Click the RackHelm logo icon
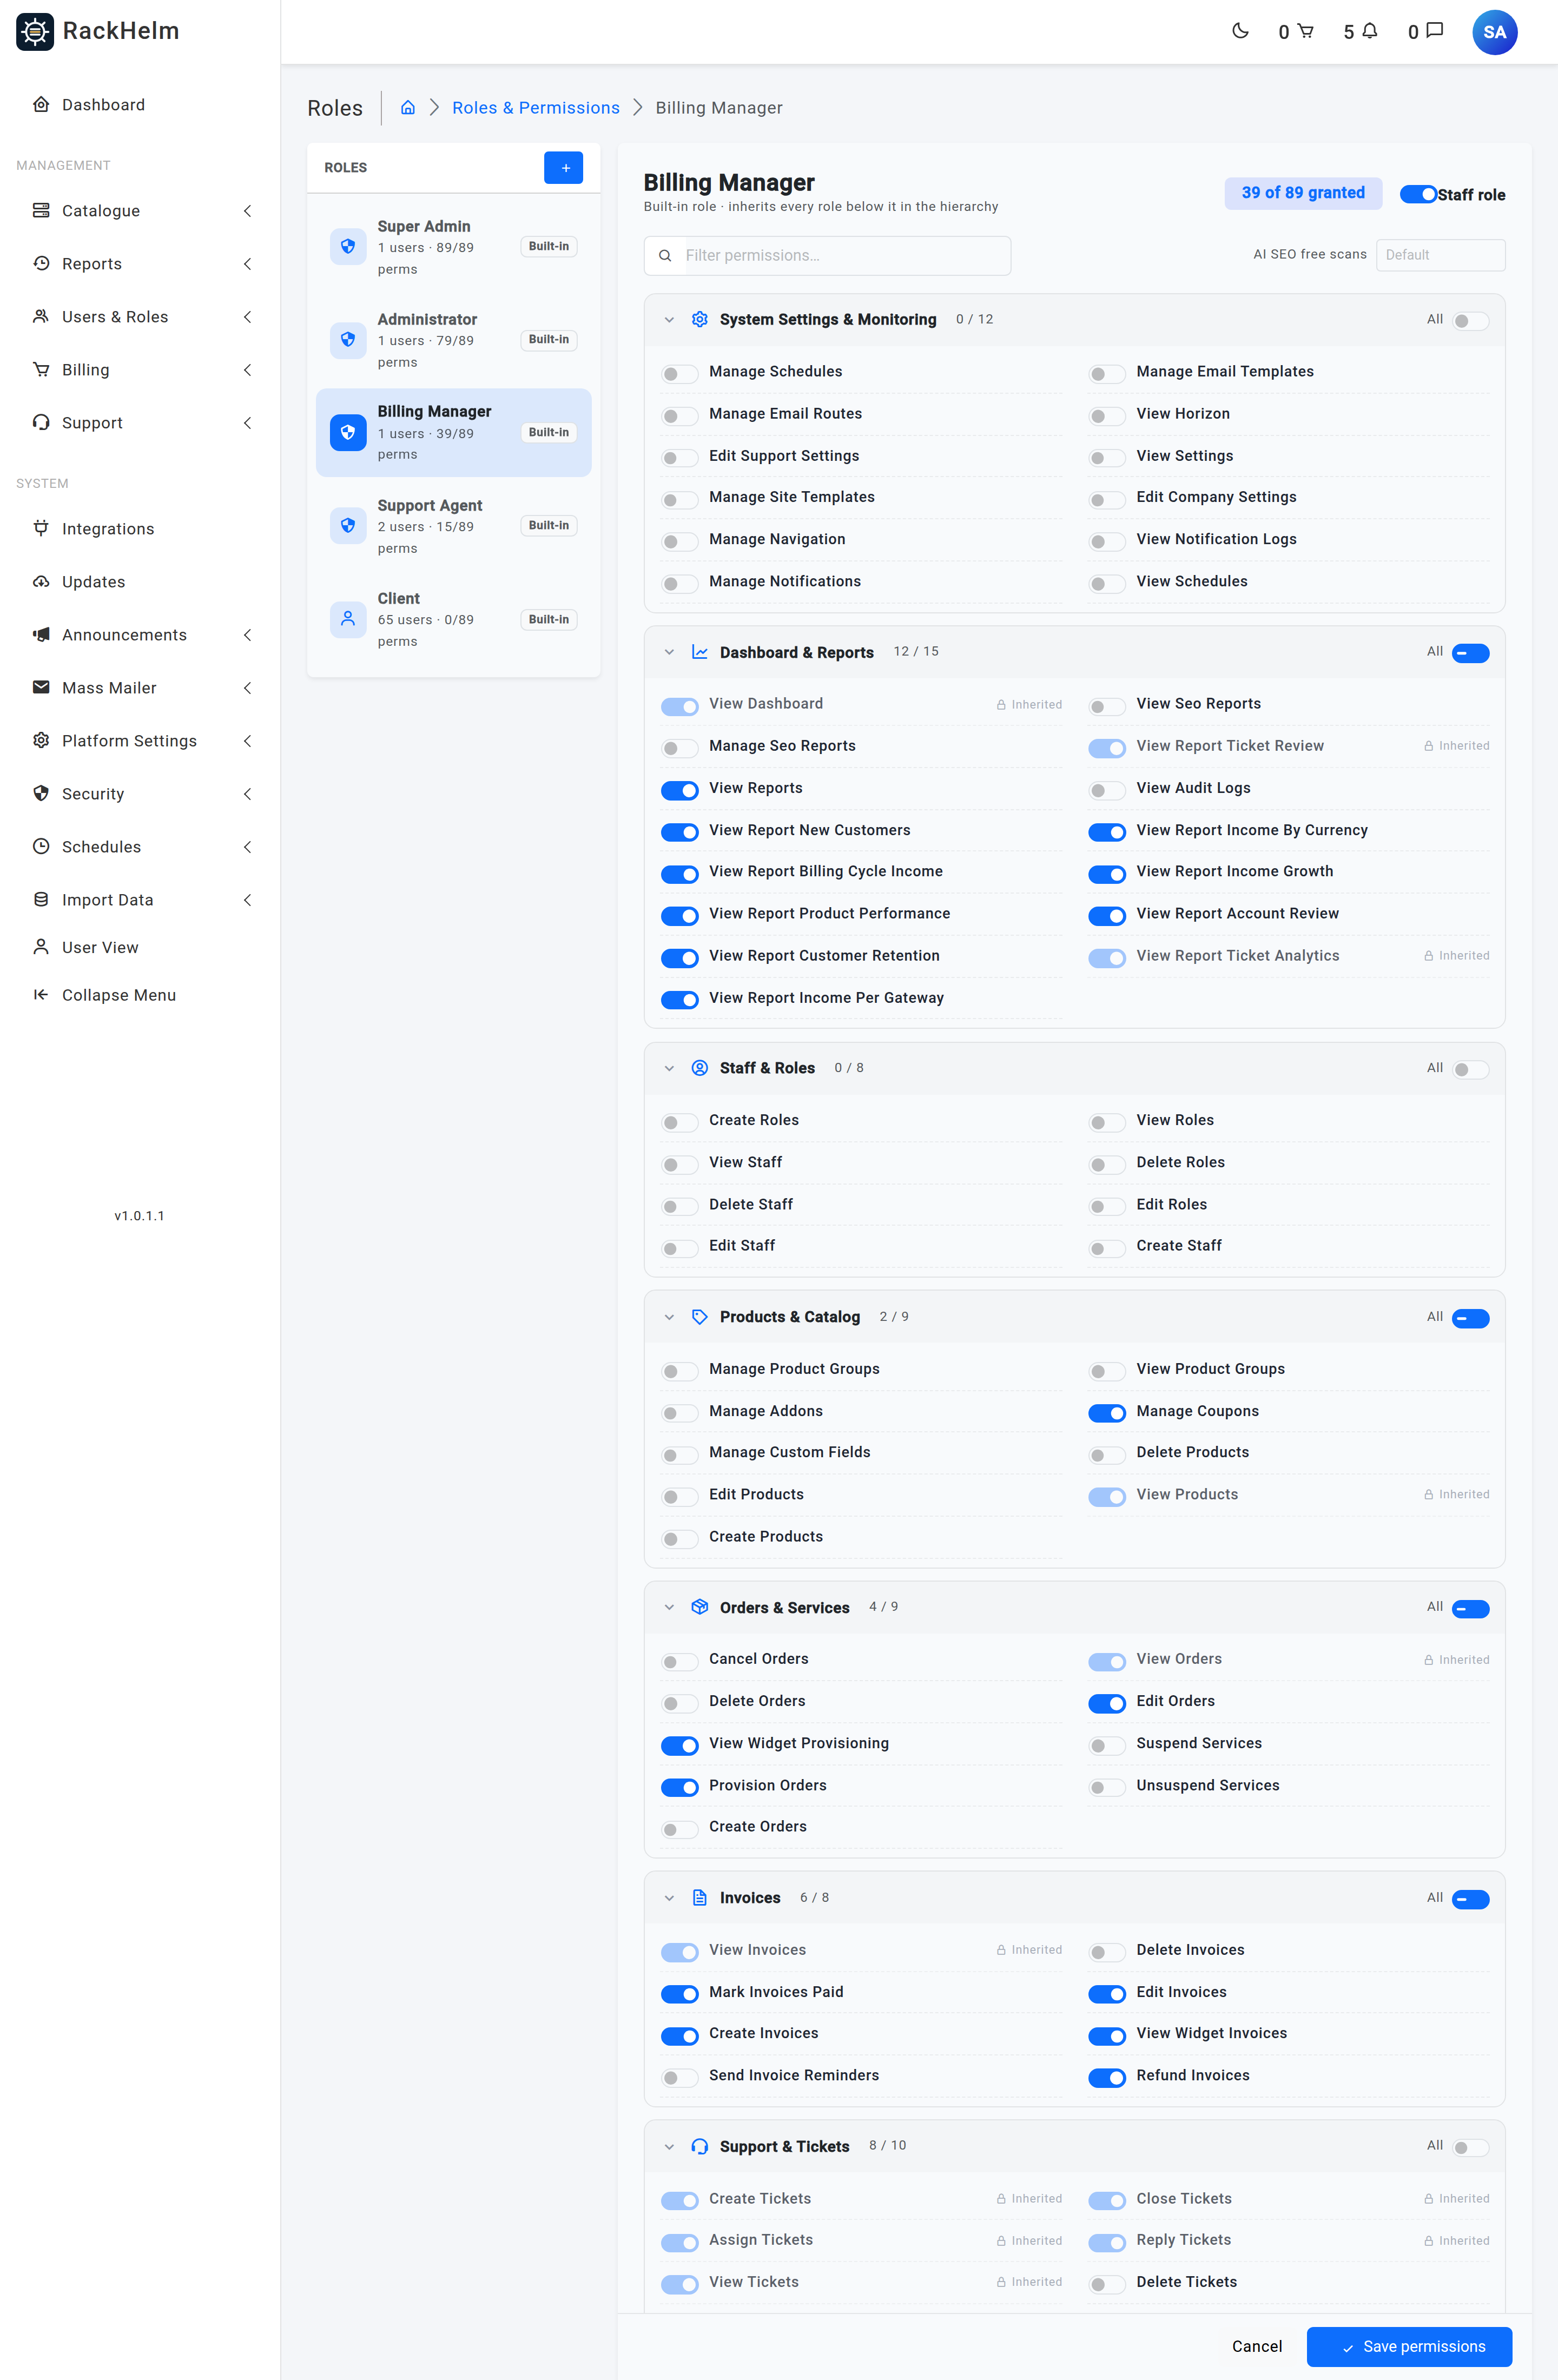1558x2380 pixels. pyautogui.click(x=35, y=32)
